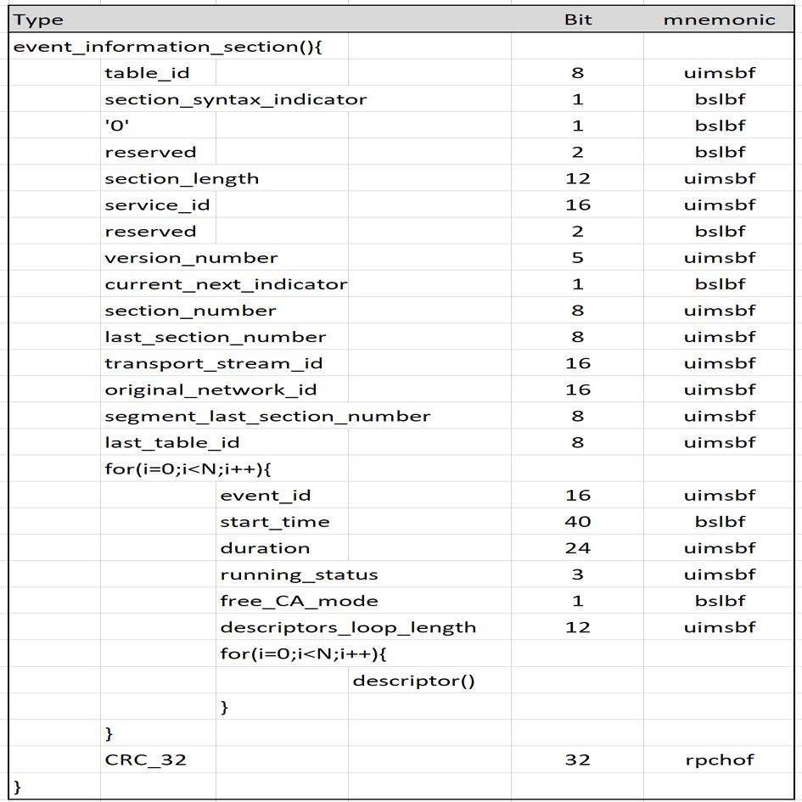
Task: Click the Bit value '40' for start_time
Action: click(577, 522)
